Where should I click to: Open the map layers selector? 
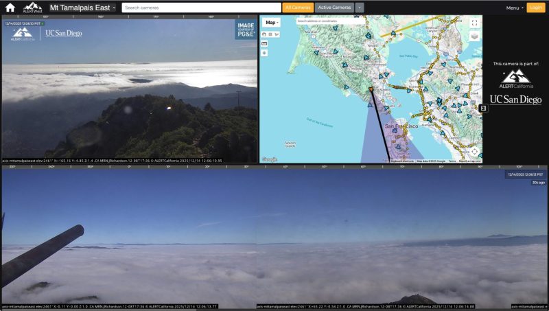coord(474,36)
